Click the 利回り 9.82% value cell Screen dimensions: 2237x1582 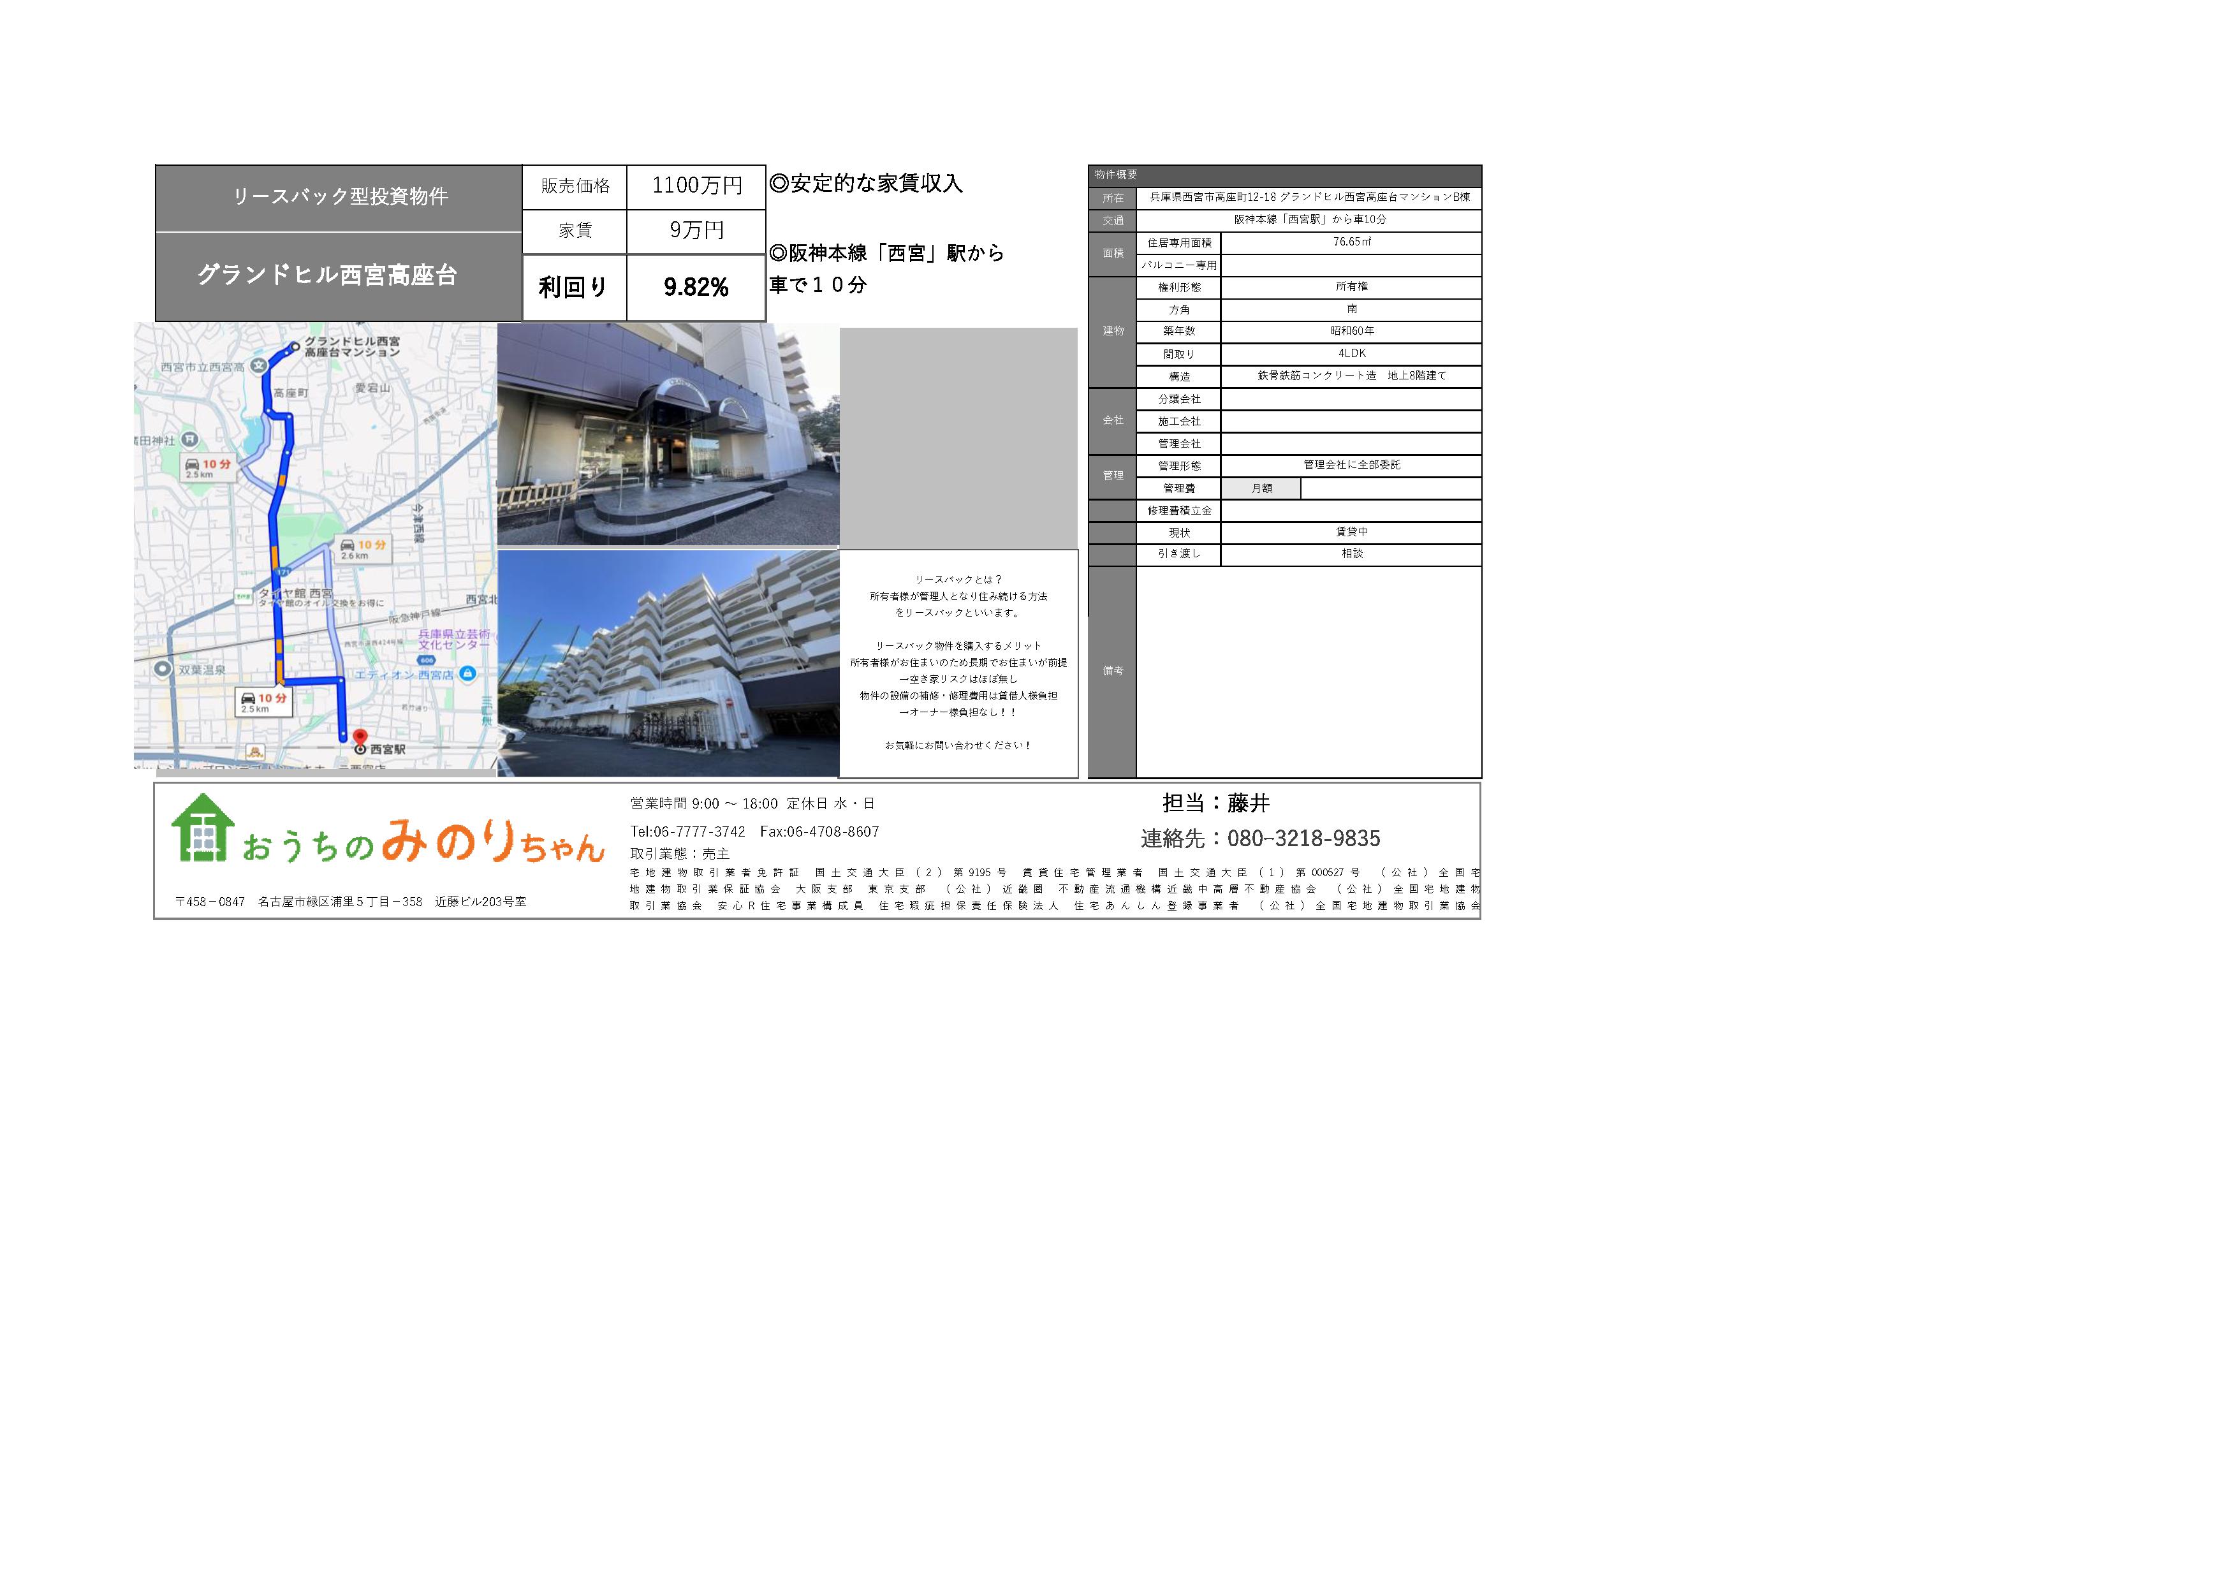pos(696,288)
